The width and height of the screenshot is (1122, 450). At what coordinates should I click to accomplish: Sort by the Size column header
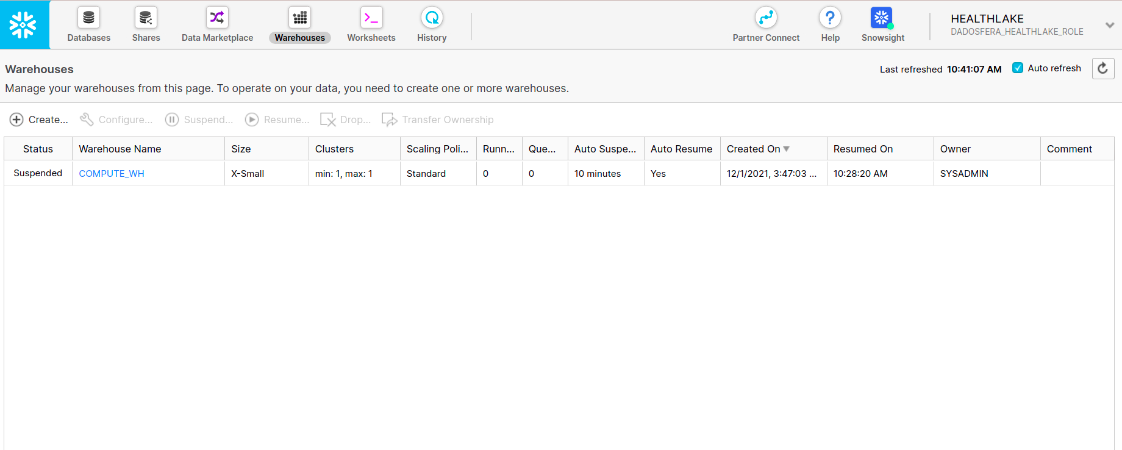click(266, 149)
